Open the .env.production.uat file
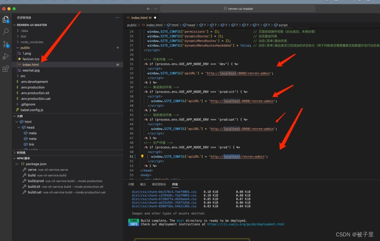 (x=35, y=99)
